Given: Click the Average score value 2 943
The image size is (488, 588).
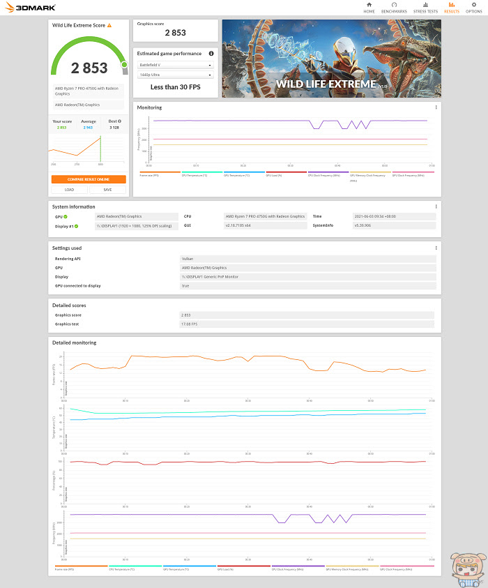Looking at the screenshot, I should (88, 128).
